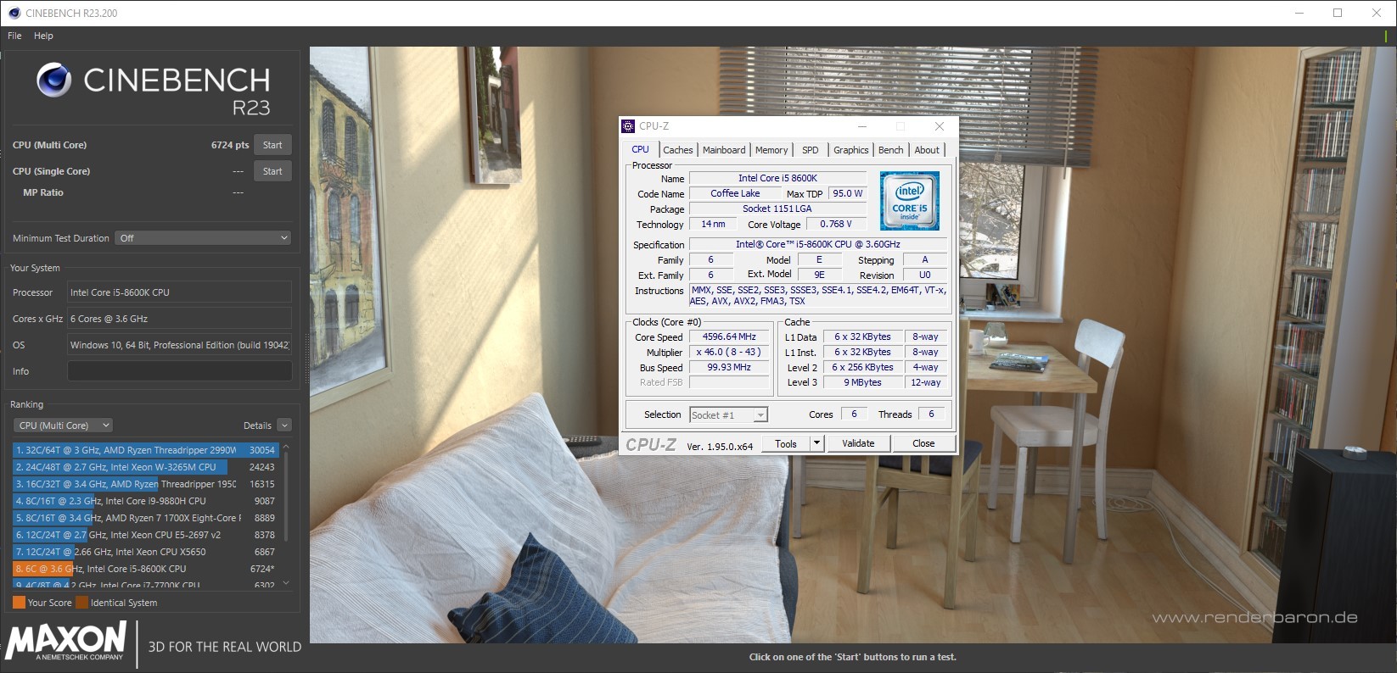1397x673 pixels.
Task: Select ranking row Intel Core i9-9880H
Action: pos(145,501)
